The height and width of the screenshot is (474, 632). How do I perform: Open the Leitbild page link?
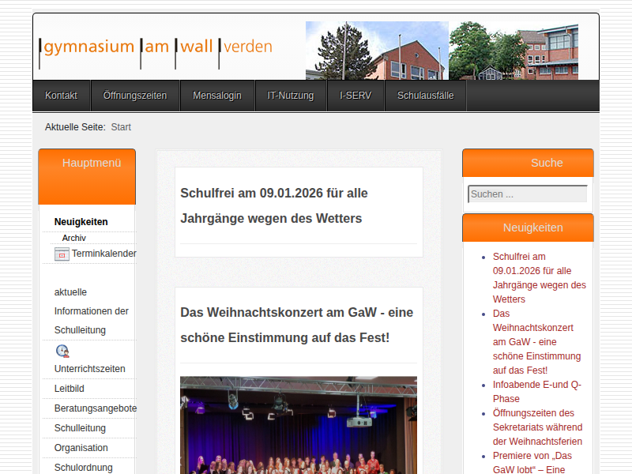click(x=70, y=389)
